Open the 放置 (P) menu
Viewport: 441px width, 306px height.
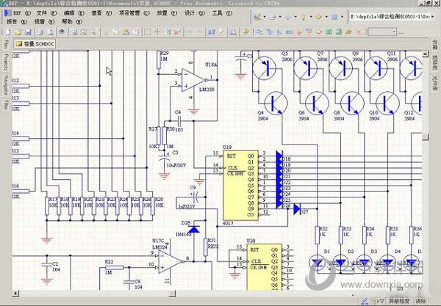167,13
